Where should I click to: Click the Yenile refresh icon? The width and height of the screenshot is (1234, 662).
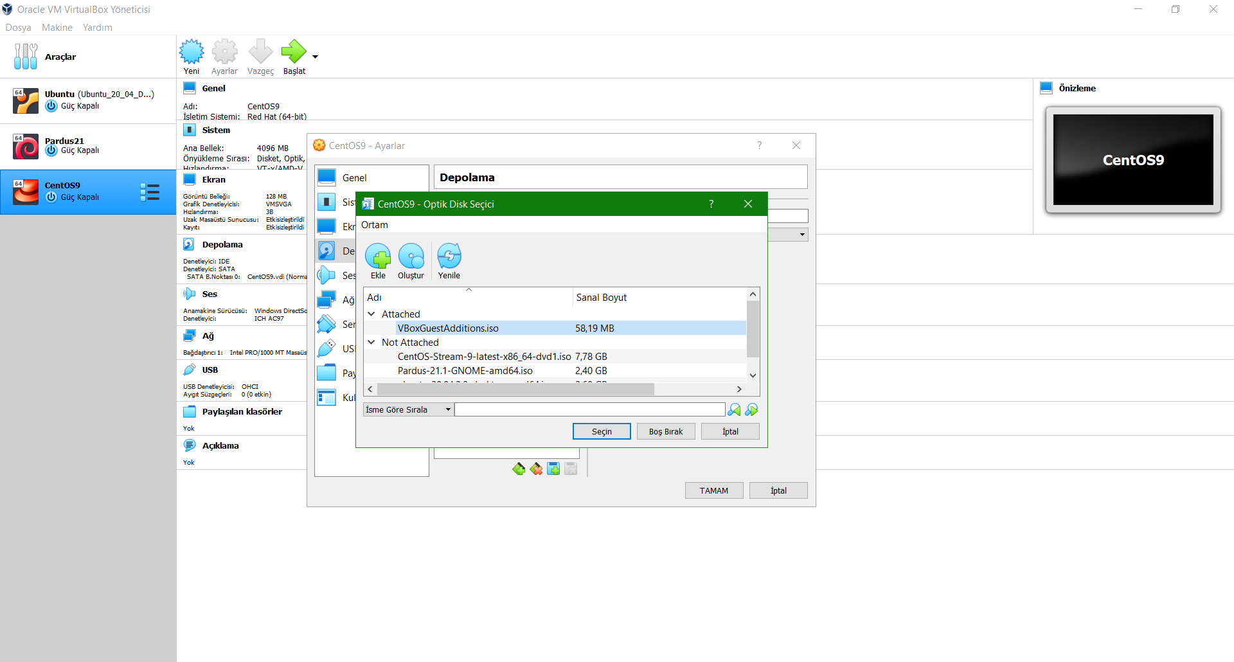[449, 256]
